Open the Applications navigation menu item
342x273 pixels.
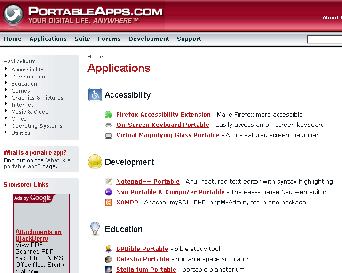coord(48,39)
